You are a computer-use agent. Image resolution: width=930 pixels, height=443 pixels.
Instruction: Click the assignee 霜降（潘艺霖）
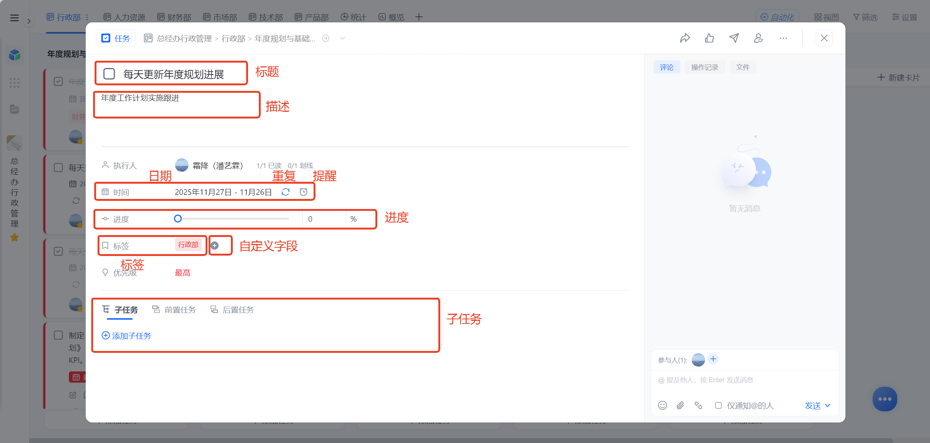210,165
